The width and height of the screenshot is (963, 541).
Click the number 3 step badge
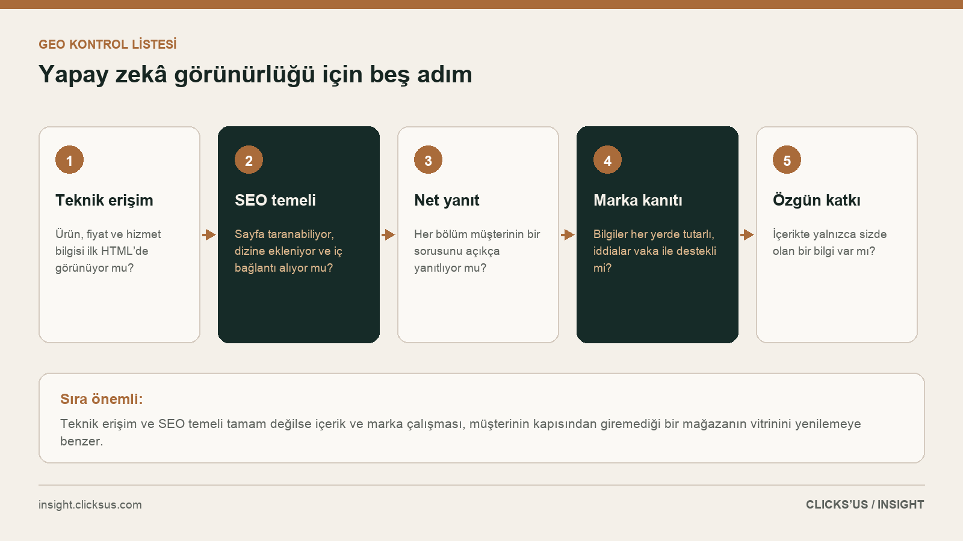[428, 160]
